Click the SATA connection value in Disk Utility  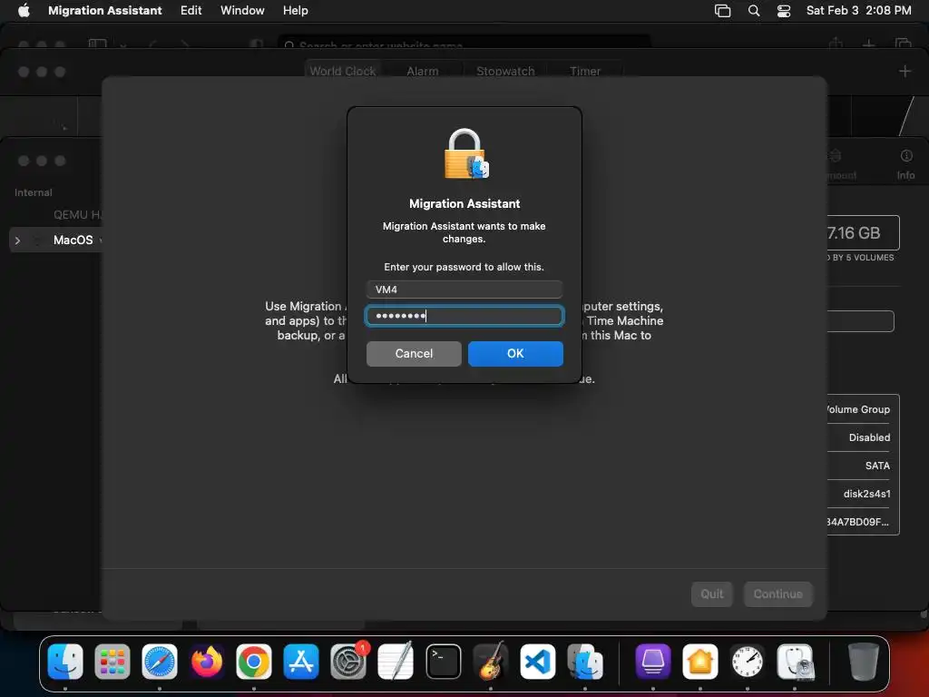(x=877, y=466)
